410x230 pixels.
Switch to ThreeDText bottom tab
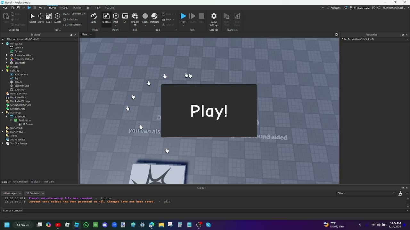48,182
